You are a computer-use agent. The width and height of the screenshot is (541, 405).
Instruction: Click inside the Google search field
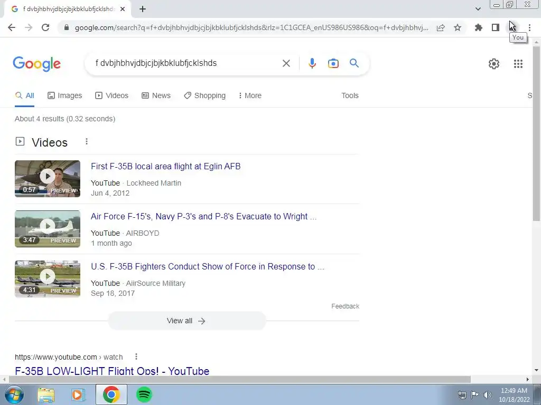186,63
